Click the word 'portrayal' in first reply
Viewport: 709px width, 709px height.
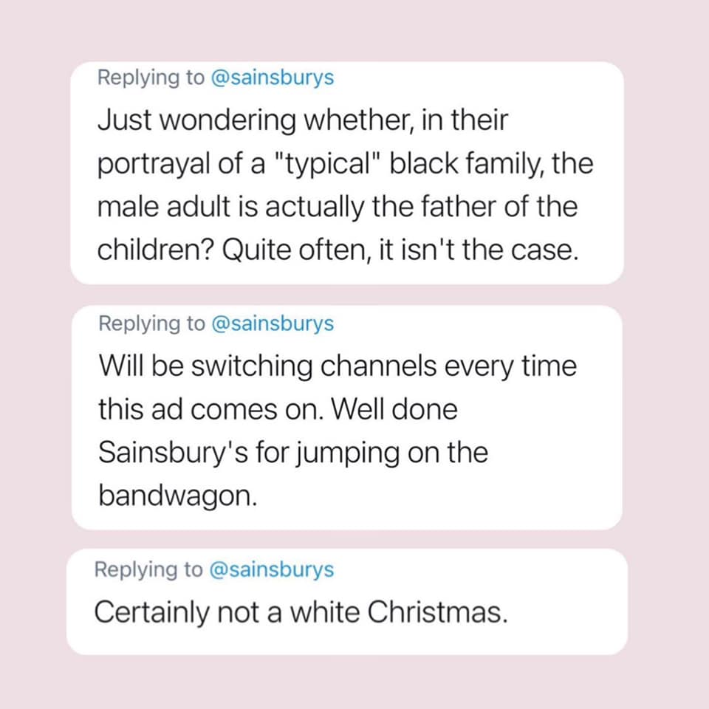(154, 165)
